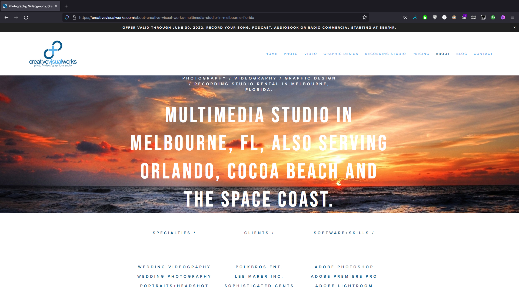The image size is (519, 292).
Task: Dismiss the offer announcement banner
Action: pos(514,28)
